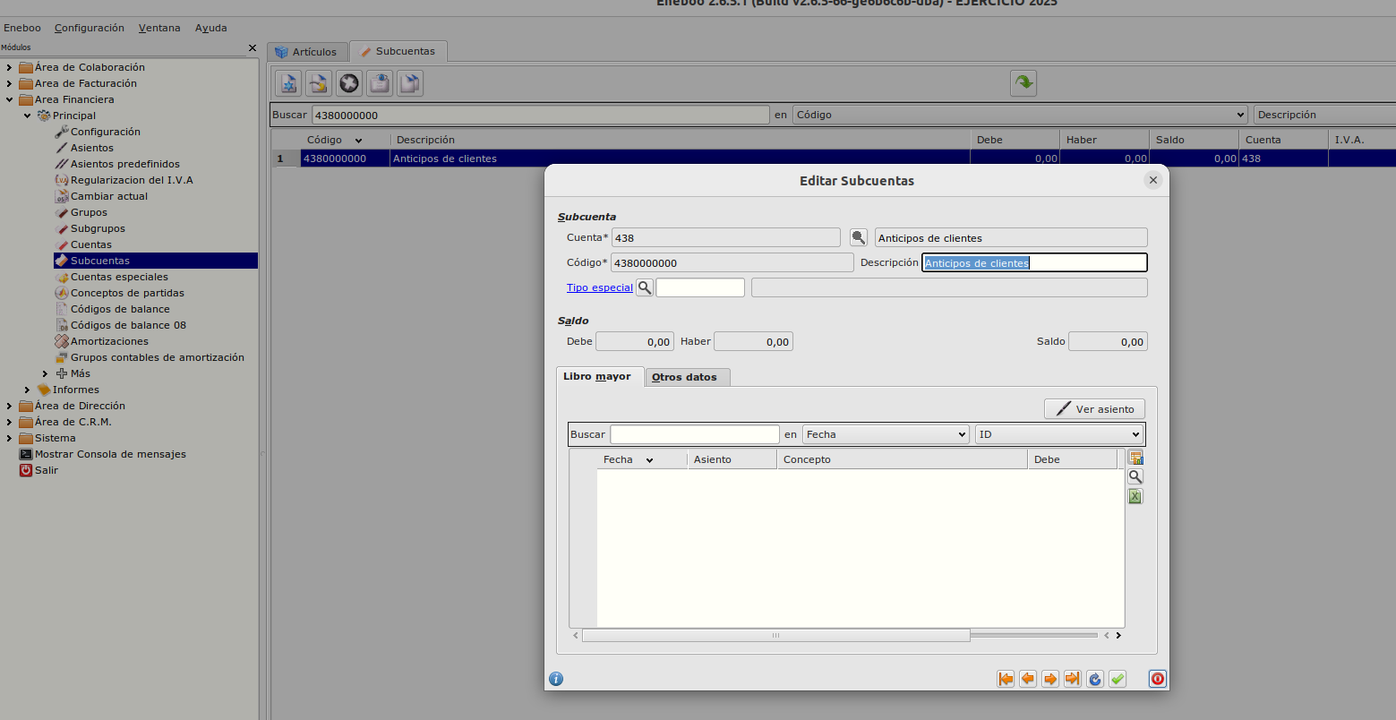
Task: Go to first record with orange arrow
Action: tap(1006, 679)
